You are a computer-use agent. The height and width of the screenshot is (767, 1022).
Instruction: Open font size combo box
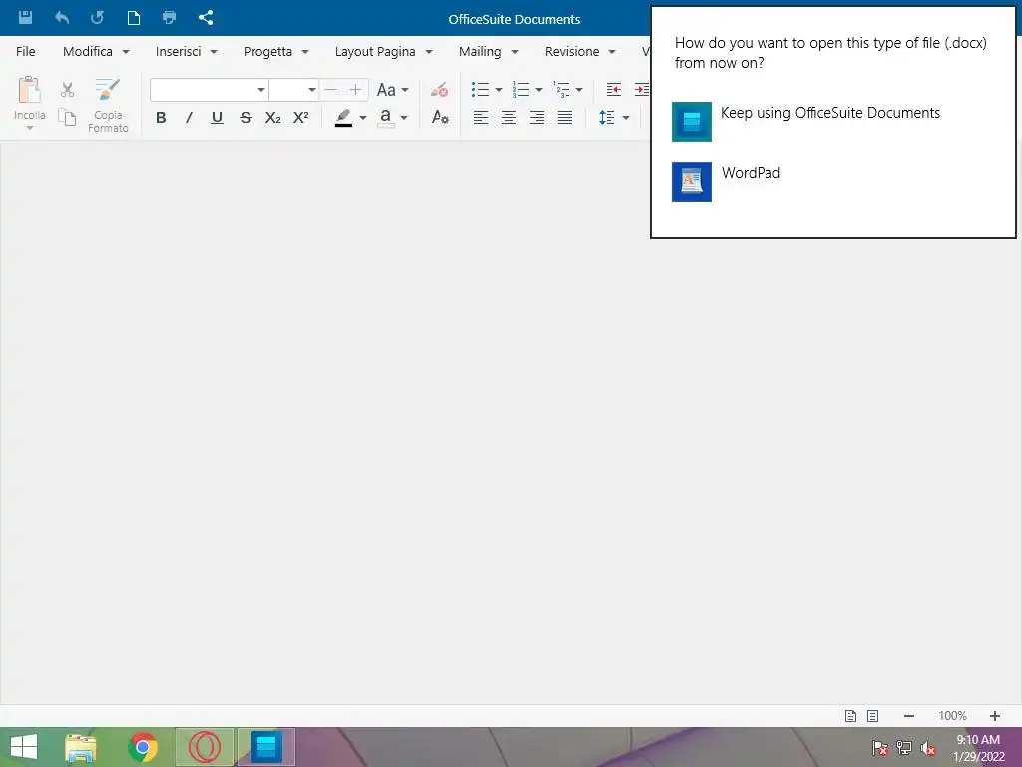294,89
